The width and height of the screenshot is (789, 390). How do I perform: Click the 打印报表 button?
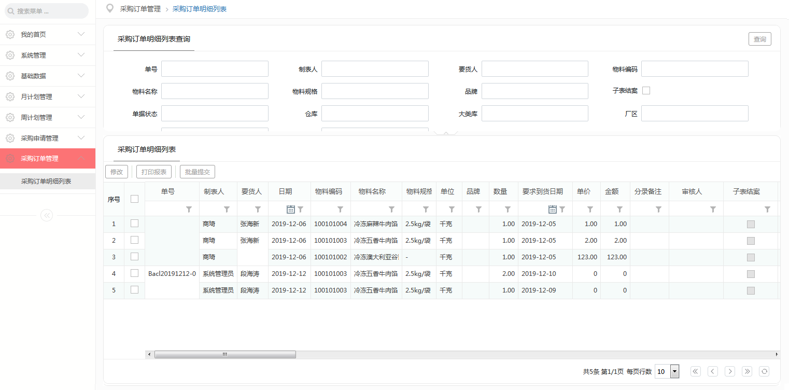(154, 172)
